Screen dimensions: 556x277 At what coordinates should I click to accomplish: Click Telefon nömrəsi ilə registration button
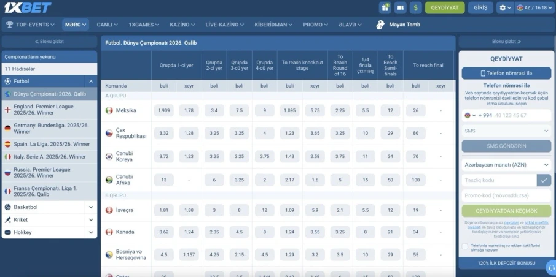[506, 74]
